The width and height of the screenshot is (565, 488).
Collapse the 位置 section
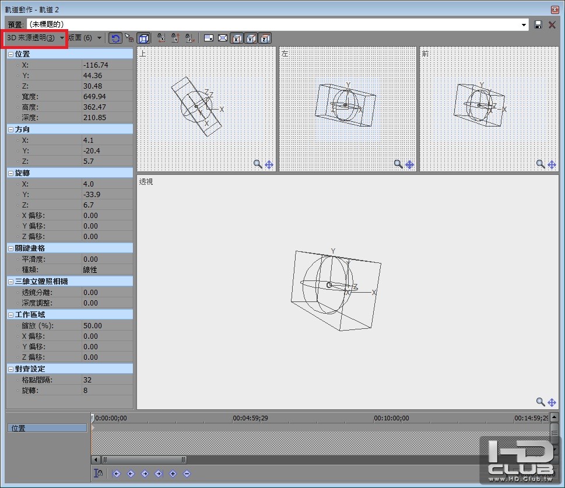tap(11, 54)
